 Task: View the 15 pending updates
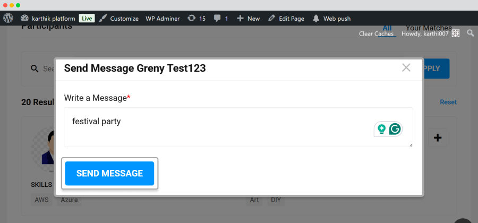(x=197, y=19)
